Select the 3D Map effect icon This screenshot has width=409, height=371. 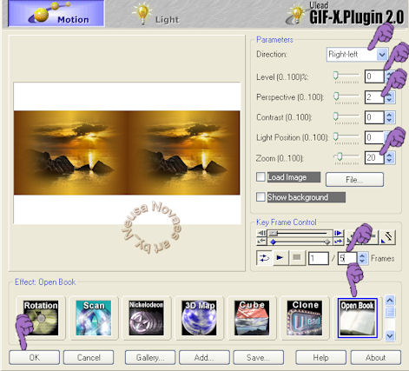[x=199, y=318]
